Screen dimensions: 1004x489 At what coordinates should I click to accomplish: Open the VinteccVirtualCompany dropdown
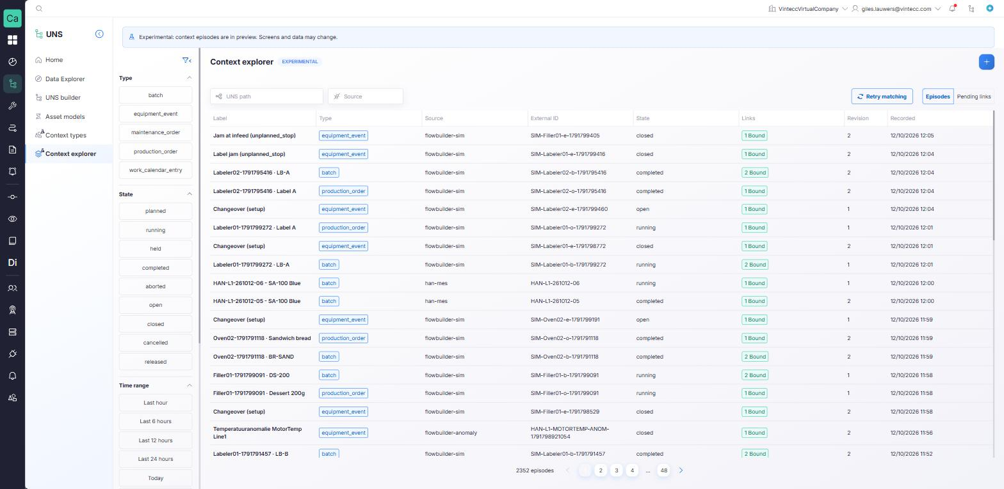pyautogui.click(x=808, y=9)
